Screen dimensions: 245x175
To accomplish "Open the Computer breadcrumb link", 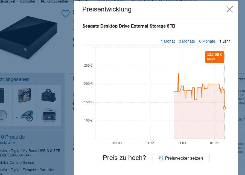I will coord(28,1).
